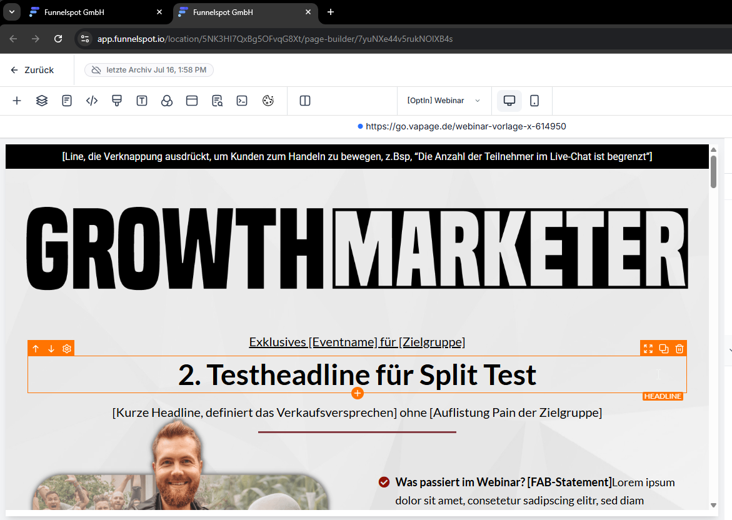
Task: Click the GROWTH MARKETER logo image
Action: click(357, 248)
